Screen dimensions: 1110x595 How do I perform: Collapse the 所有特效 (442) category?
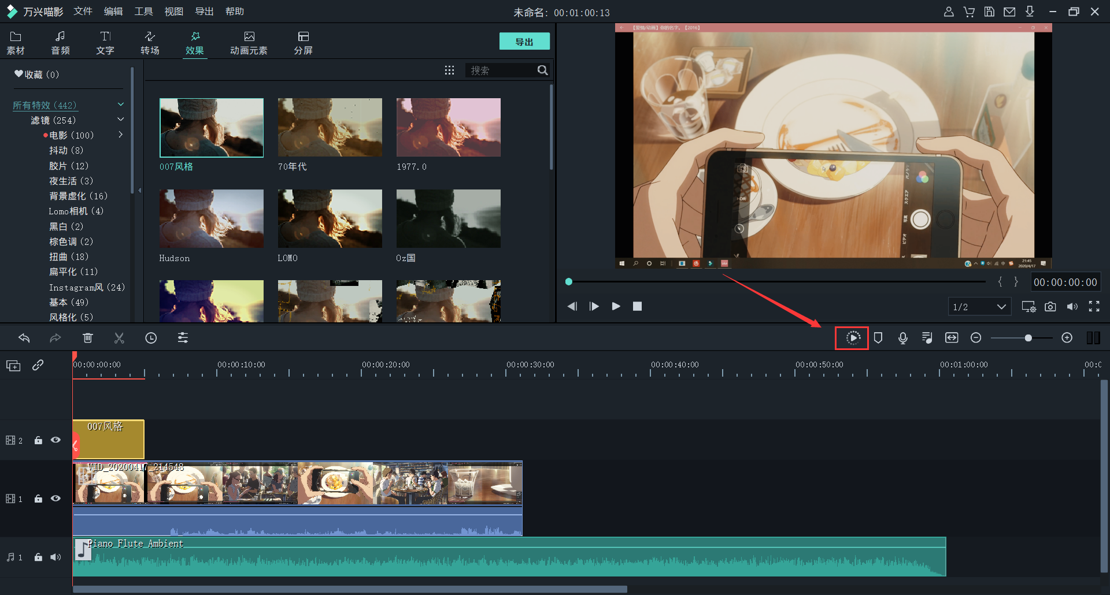coord(121,105)
